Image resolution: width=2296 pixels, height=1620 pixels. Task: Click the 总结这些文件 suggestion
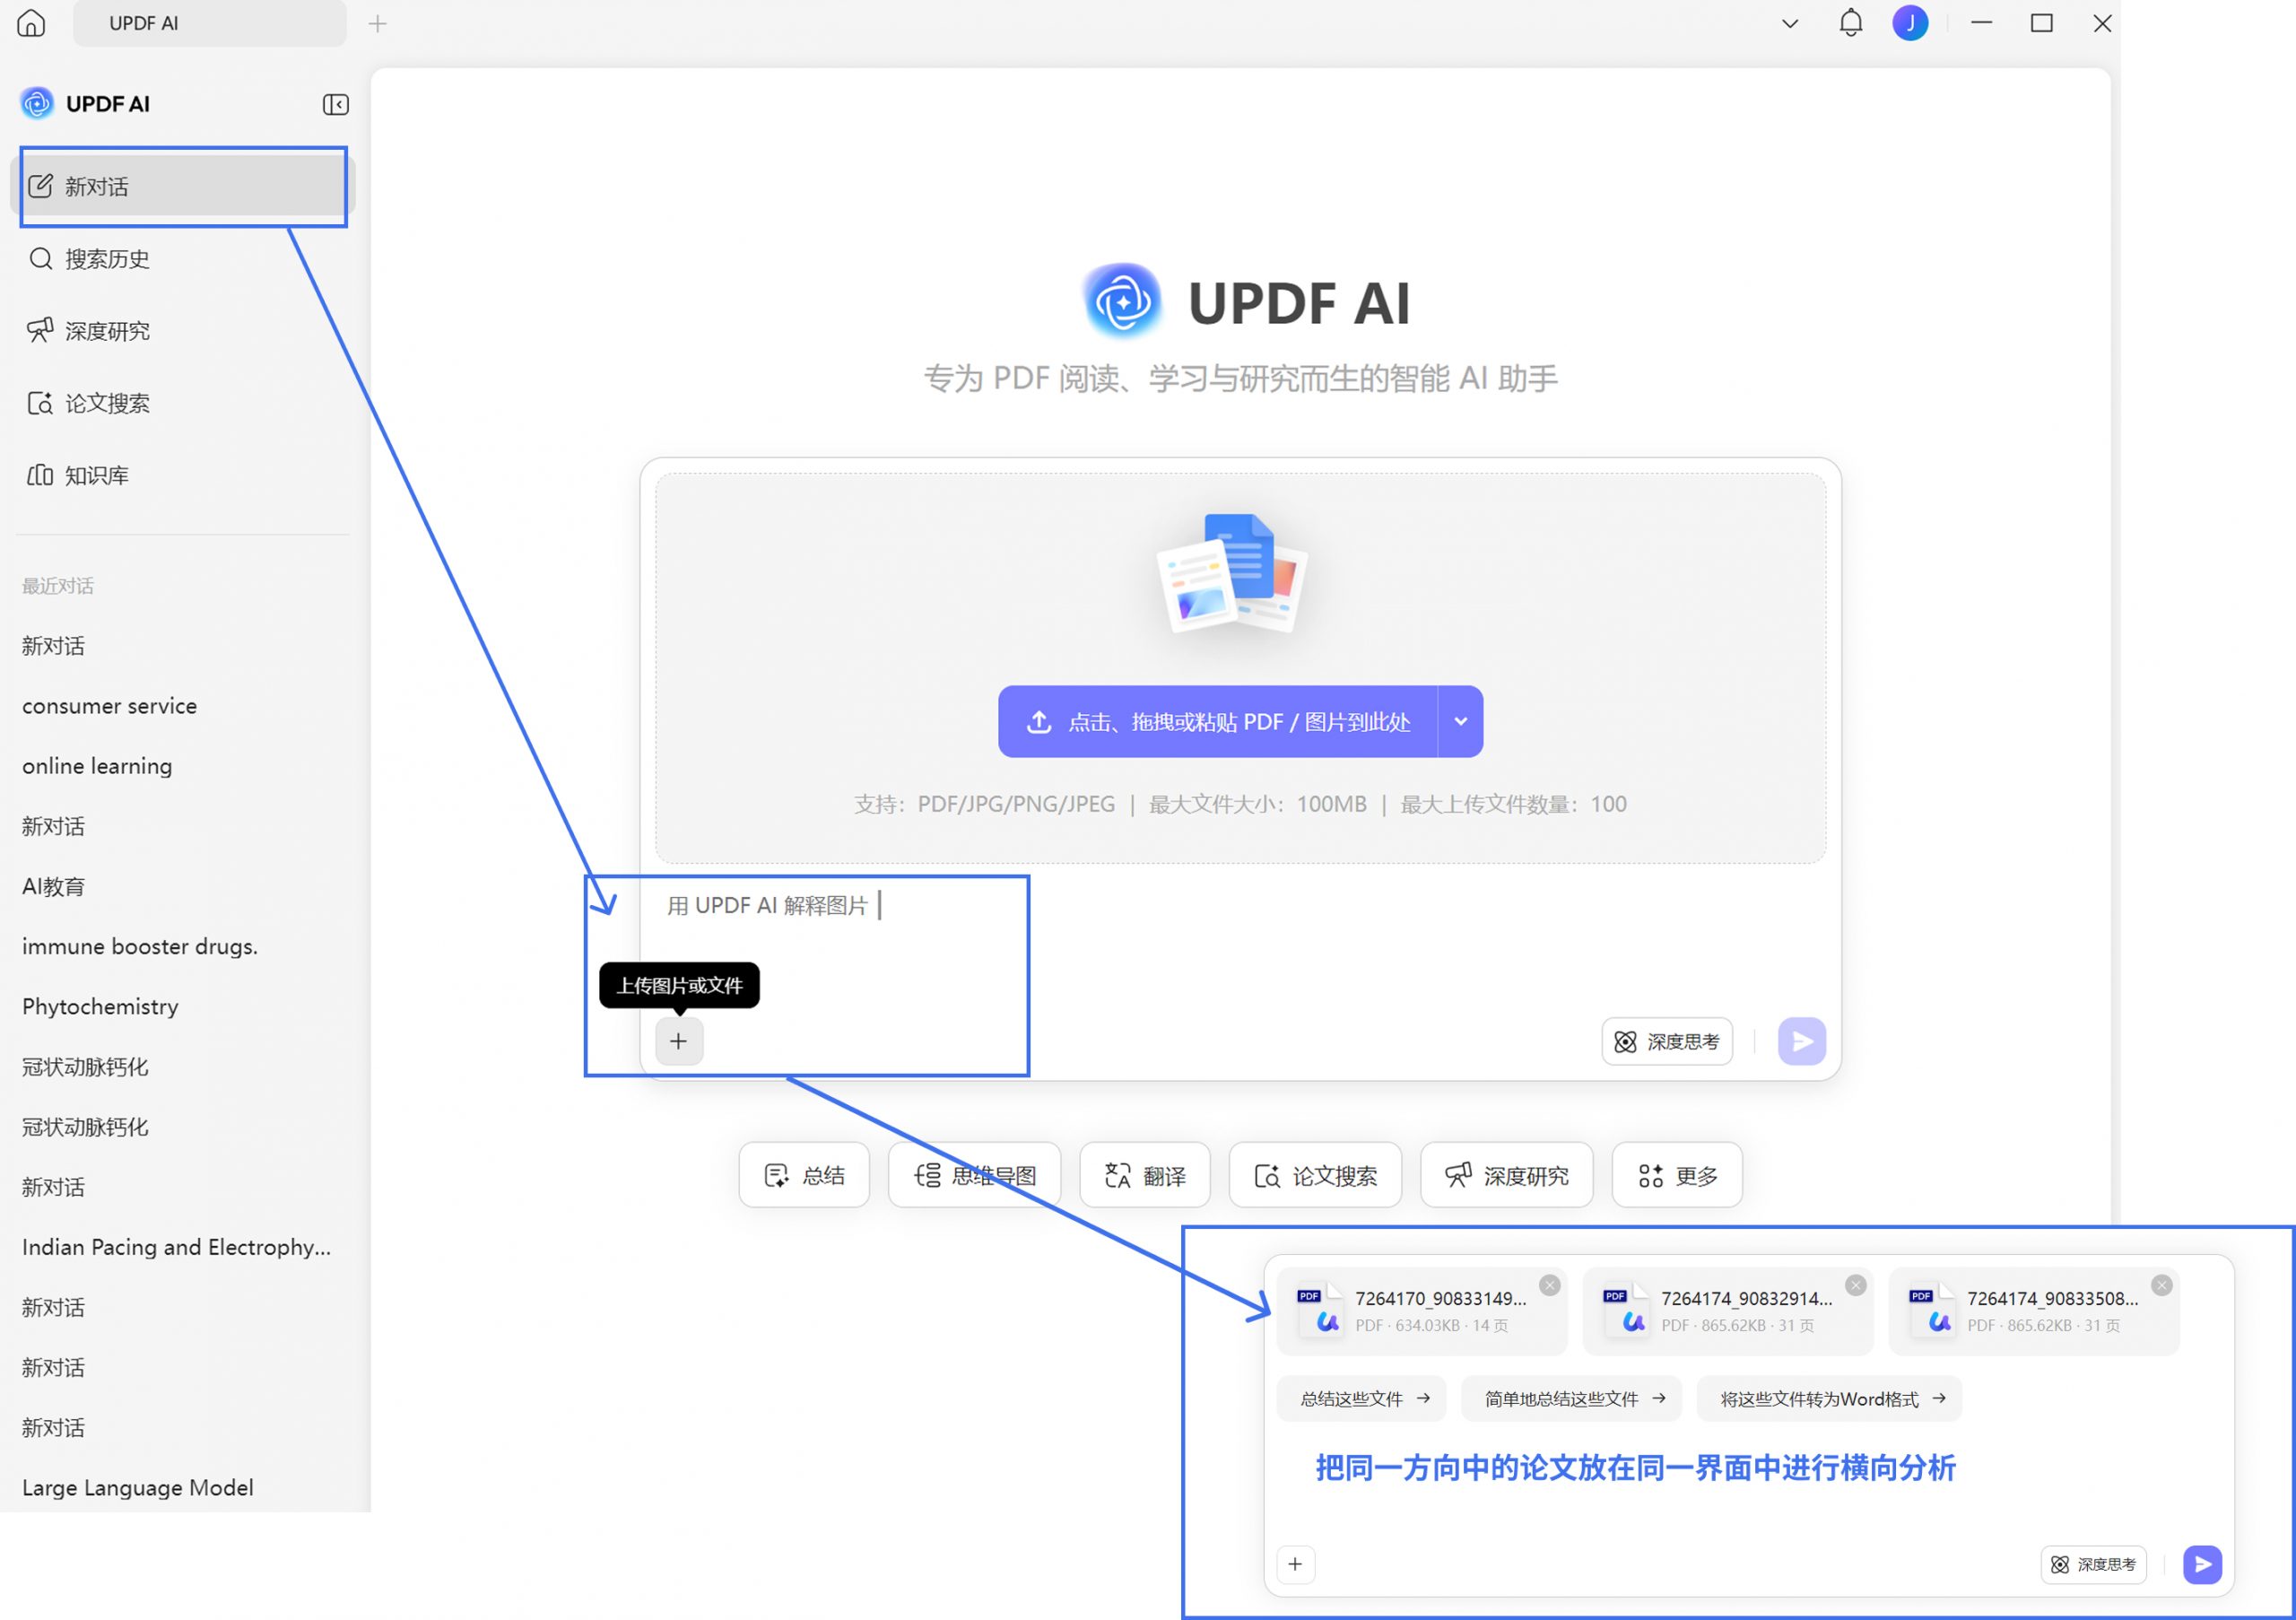1362,1398
